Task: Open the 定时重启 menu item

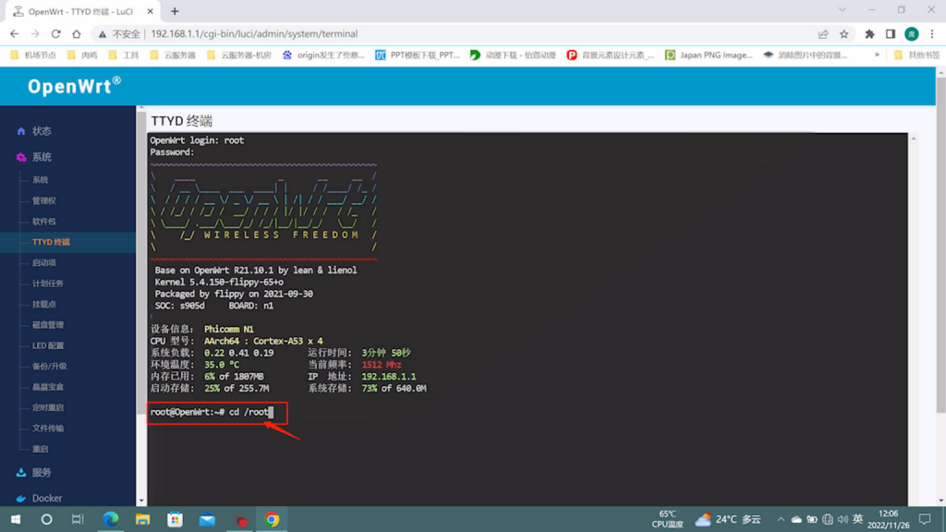Action: (48, 407)
